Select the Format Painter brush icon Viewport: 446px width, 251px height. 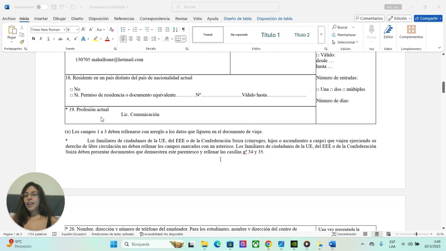(22, 42)
